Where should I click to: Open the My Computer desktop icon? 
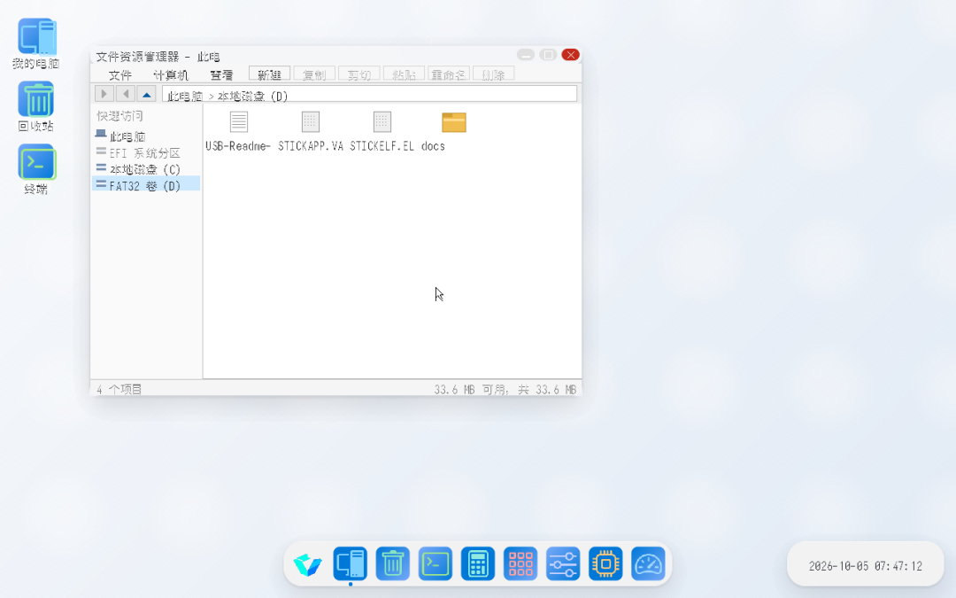pos(36,43)
